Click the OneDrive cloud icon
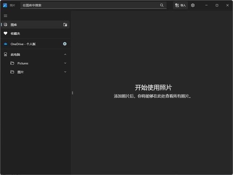Viewport: 233px width, 175px height. point(5,44)
